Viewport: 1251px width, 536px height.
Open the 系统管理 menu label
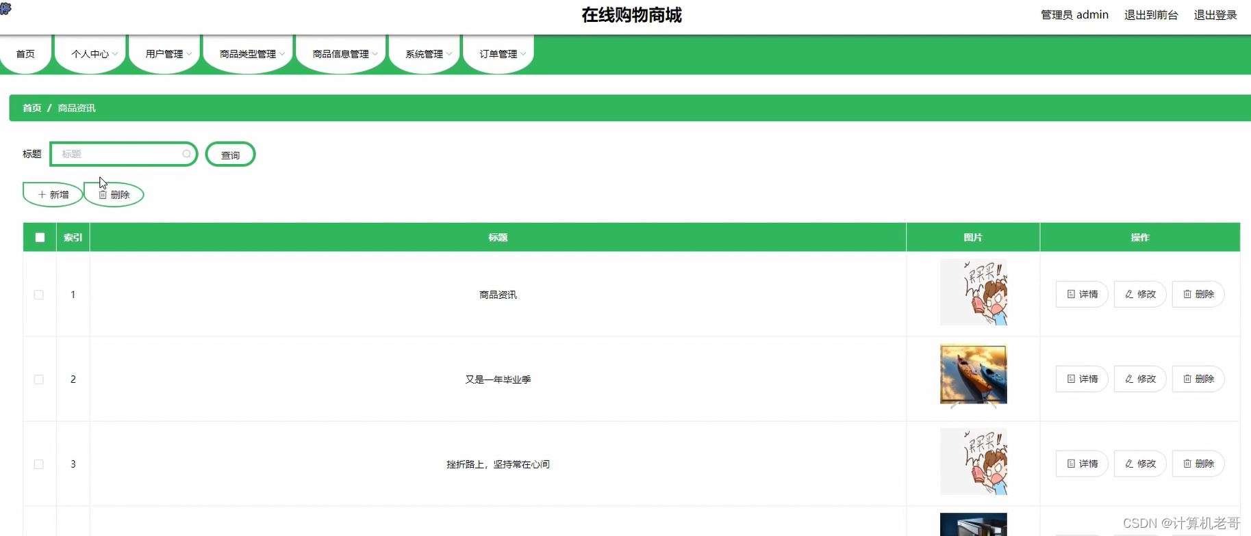tap(425, 54)
